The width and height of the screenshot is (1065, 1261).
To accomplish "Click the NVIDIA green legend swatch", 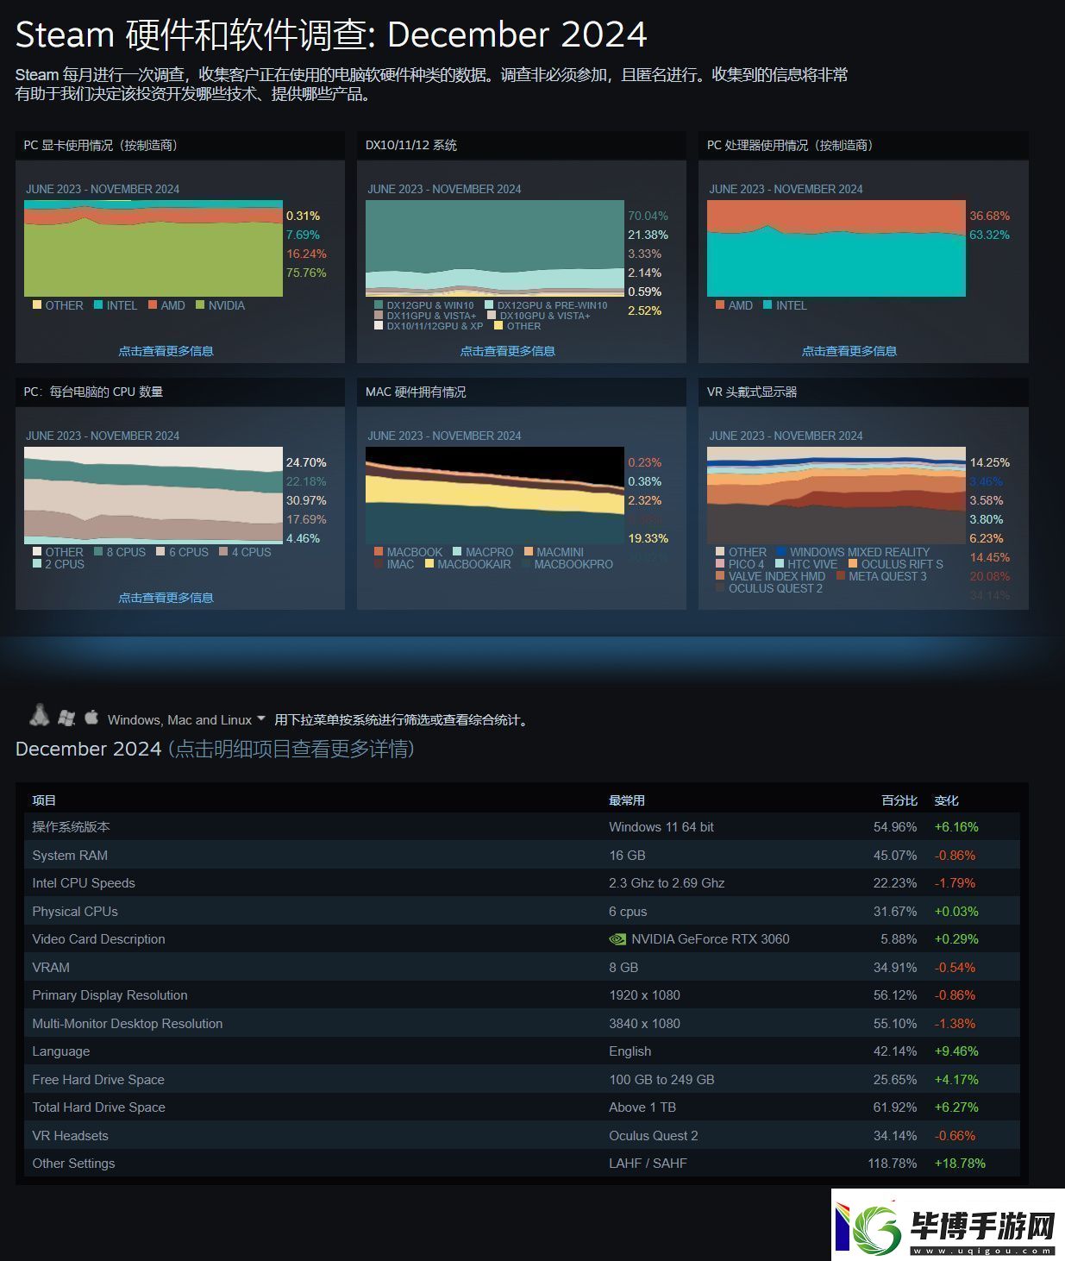I will (200, 304).
